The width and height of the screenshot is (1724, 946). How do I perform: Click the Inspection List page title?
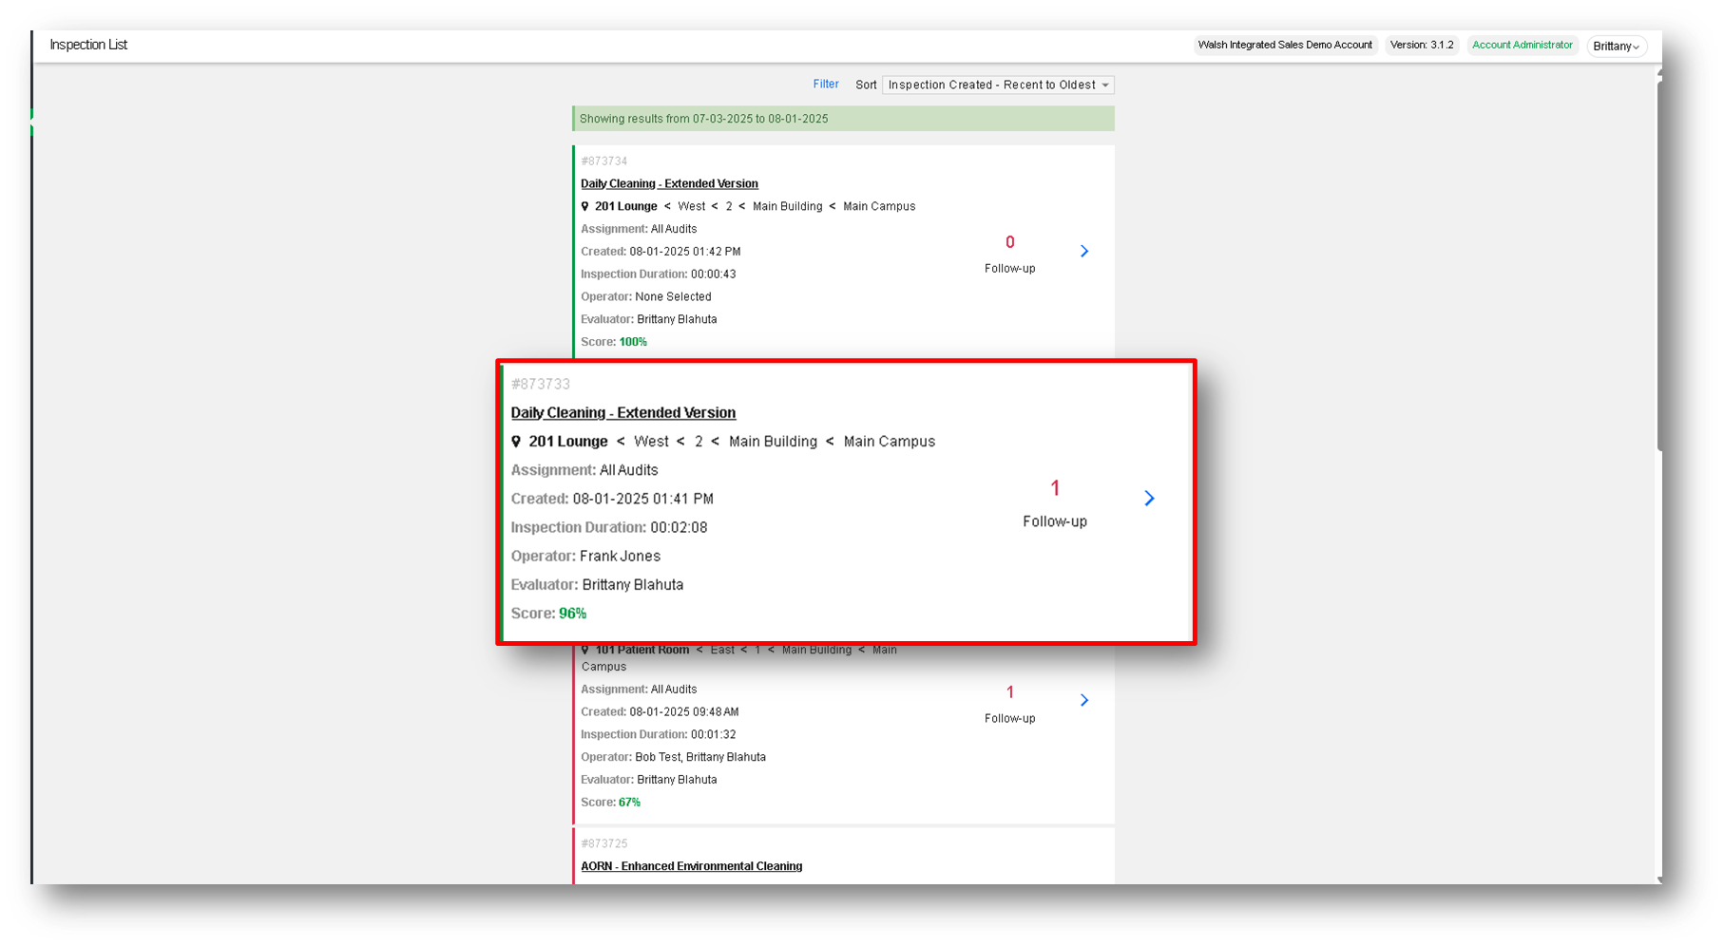[x=88, y=45]
